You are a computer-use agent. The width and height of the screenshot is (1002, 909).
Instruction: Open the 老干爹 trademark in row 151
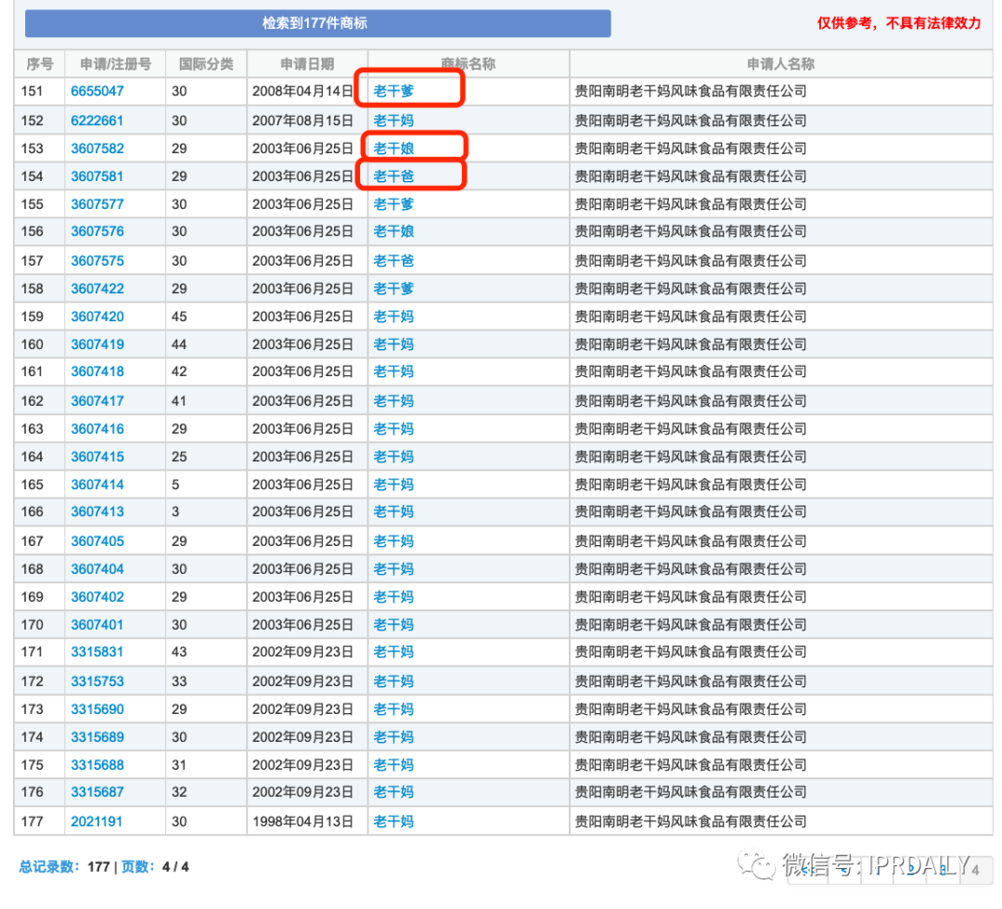tap(393, 91)
